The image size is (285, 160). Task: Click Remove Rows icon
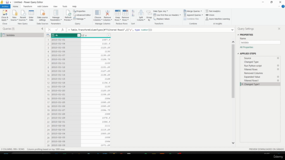point(125,13)
